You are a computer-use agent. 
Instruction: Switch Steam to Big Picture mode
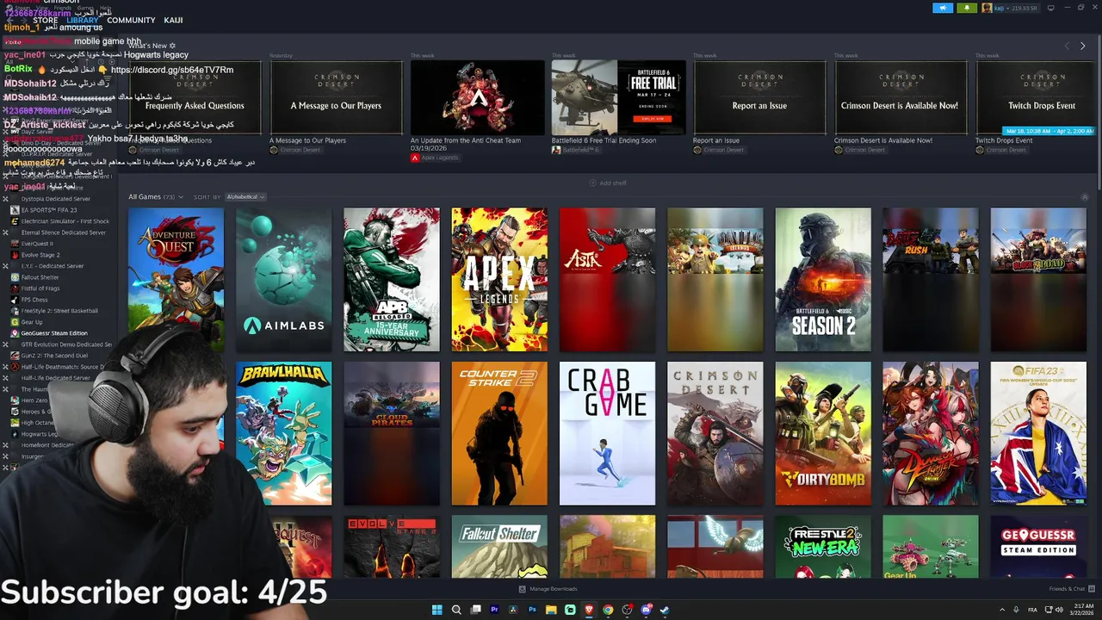(1050, 8)
